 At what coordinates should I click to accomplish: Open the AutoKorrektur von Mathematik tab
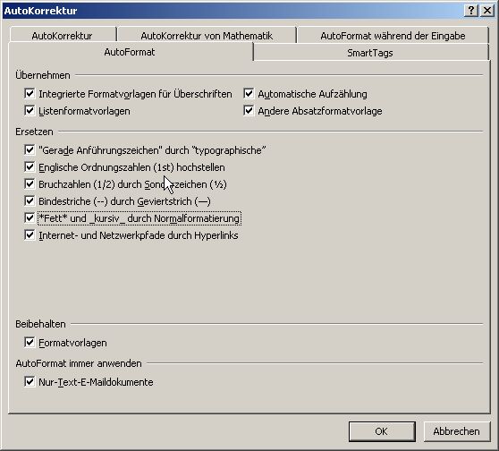pyautogui.click(x=207, y=36)
